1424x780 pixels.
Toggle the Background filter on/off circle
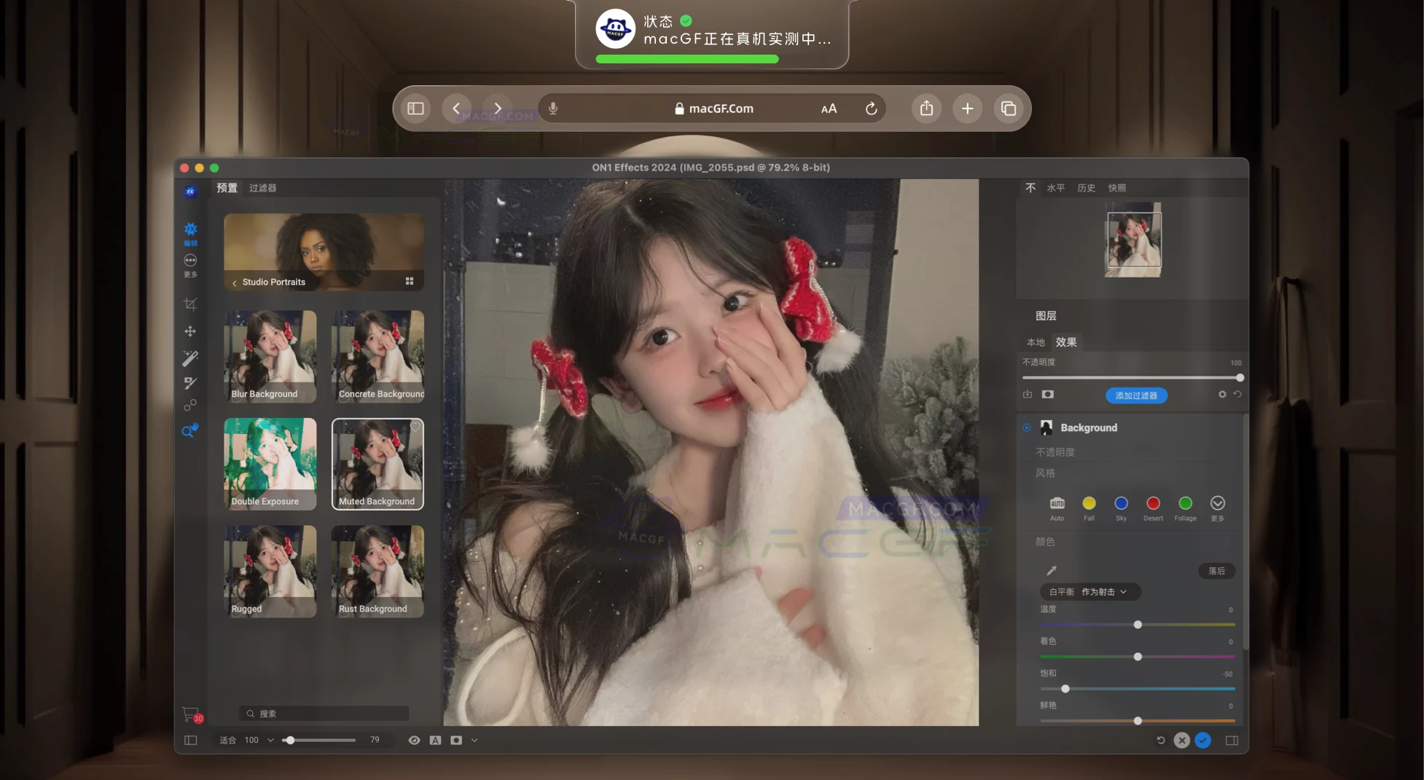coord(1027,428)
